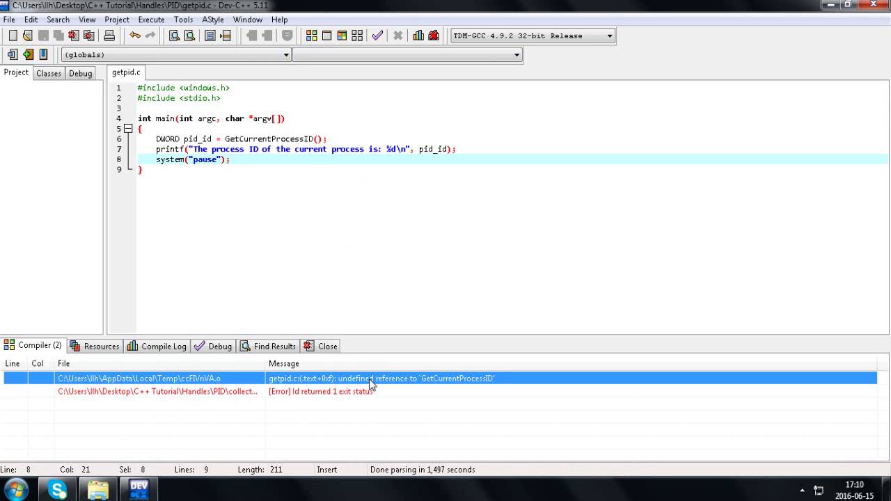Open the Tools menu
Viewport: 891px width, 501px height.
tap(183, 19)
